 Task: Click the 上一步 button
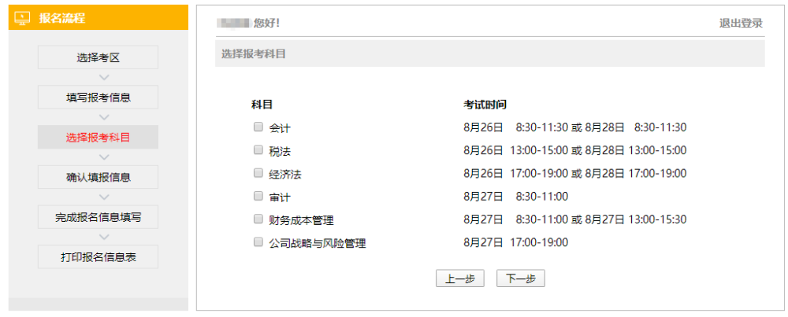[x=459, y=278]
